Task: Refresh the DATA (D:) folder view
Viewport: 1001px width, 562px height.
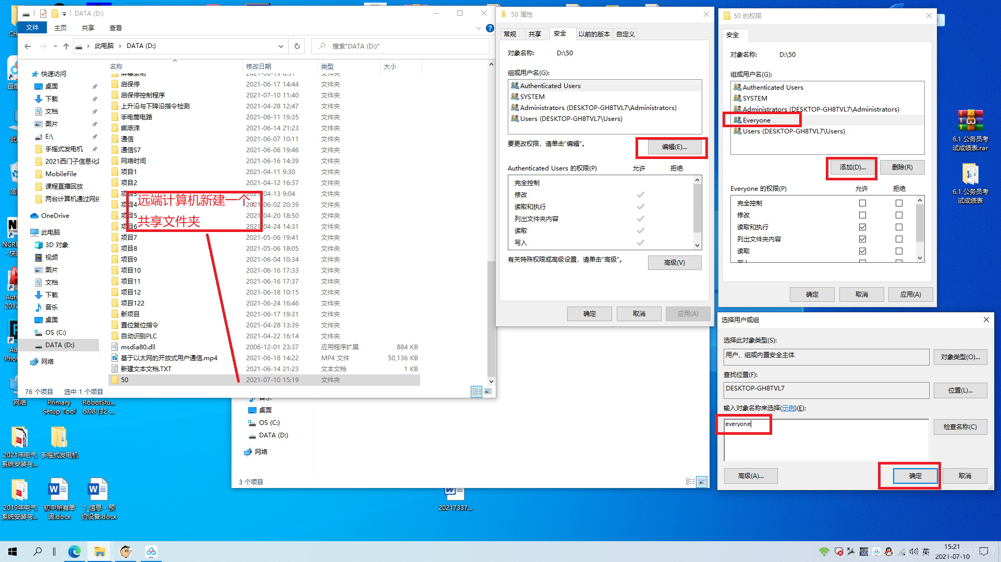Action: pyautogui.click(x=297, y=46)
